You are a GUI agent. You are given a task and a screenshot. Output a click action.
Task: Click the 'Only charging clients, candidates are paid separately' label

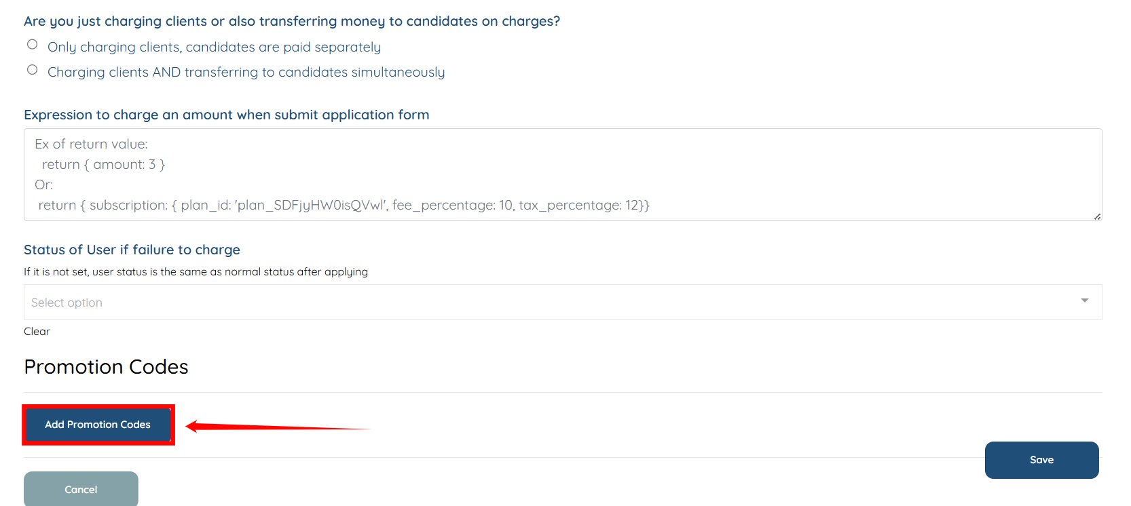pyautogui.click(x=214, y=47)
